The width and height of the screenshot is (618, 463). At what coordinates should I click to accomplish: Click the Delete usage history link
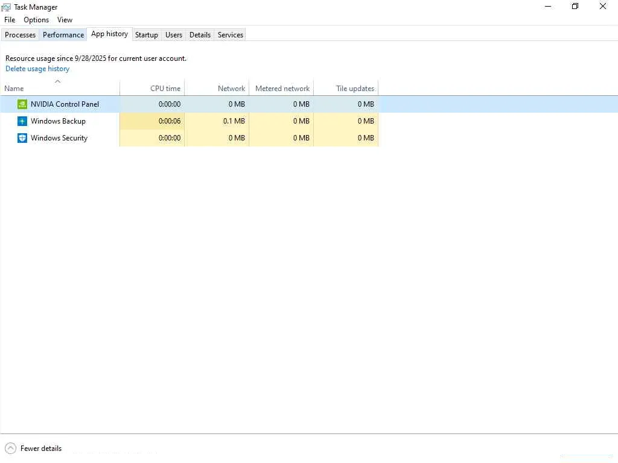tap(37, 69)
